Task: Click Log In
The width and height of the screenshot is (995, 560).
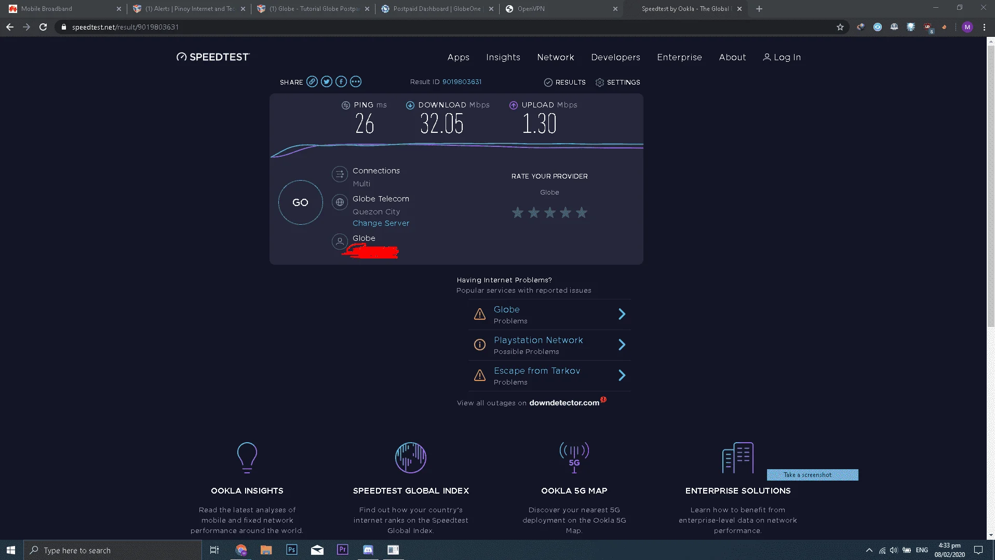Action: (x=782, y=57)
